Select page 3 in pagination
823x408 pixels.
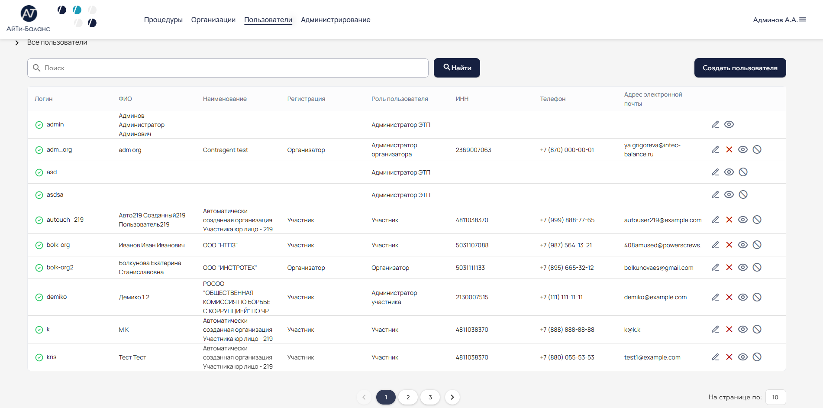[x=430, y=397]
